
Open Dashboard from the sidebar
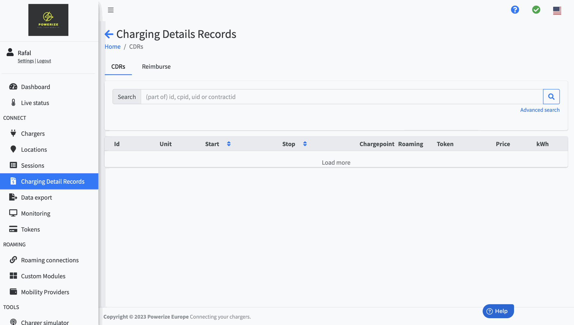(35, 87)
